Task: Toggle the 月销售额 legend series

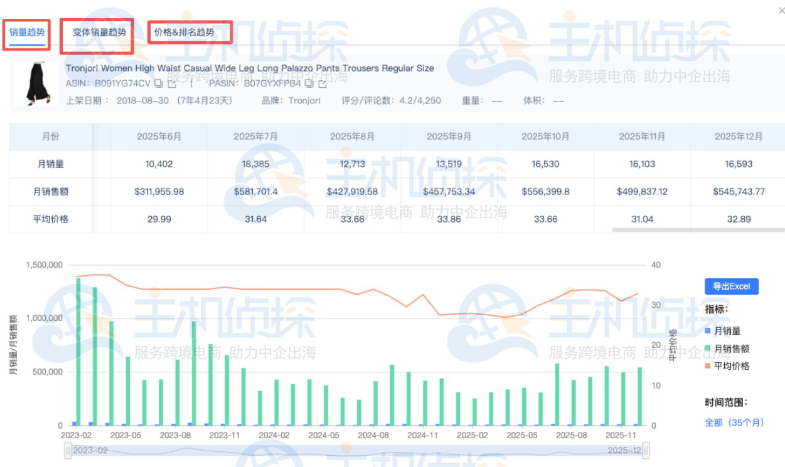Action: pos(727,349)
